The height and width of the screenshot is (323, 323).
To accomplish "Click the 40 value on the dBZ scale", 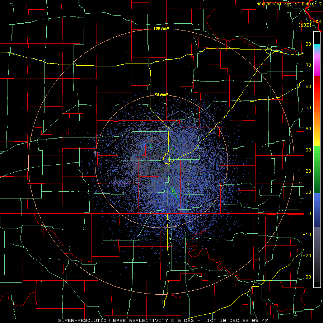I will pos(308,129).
